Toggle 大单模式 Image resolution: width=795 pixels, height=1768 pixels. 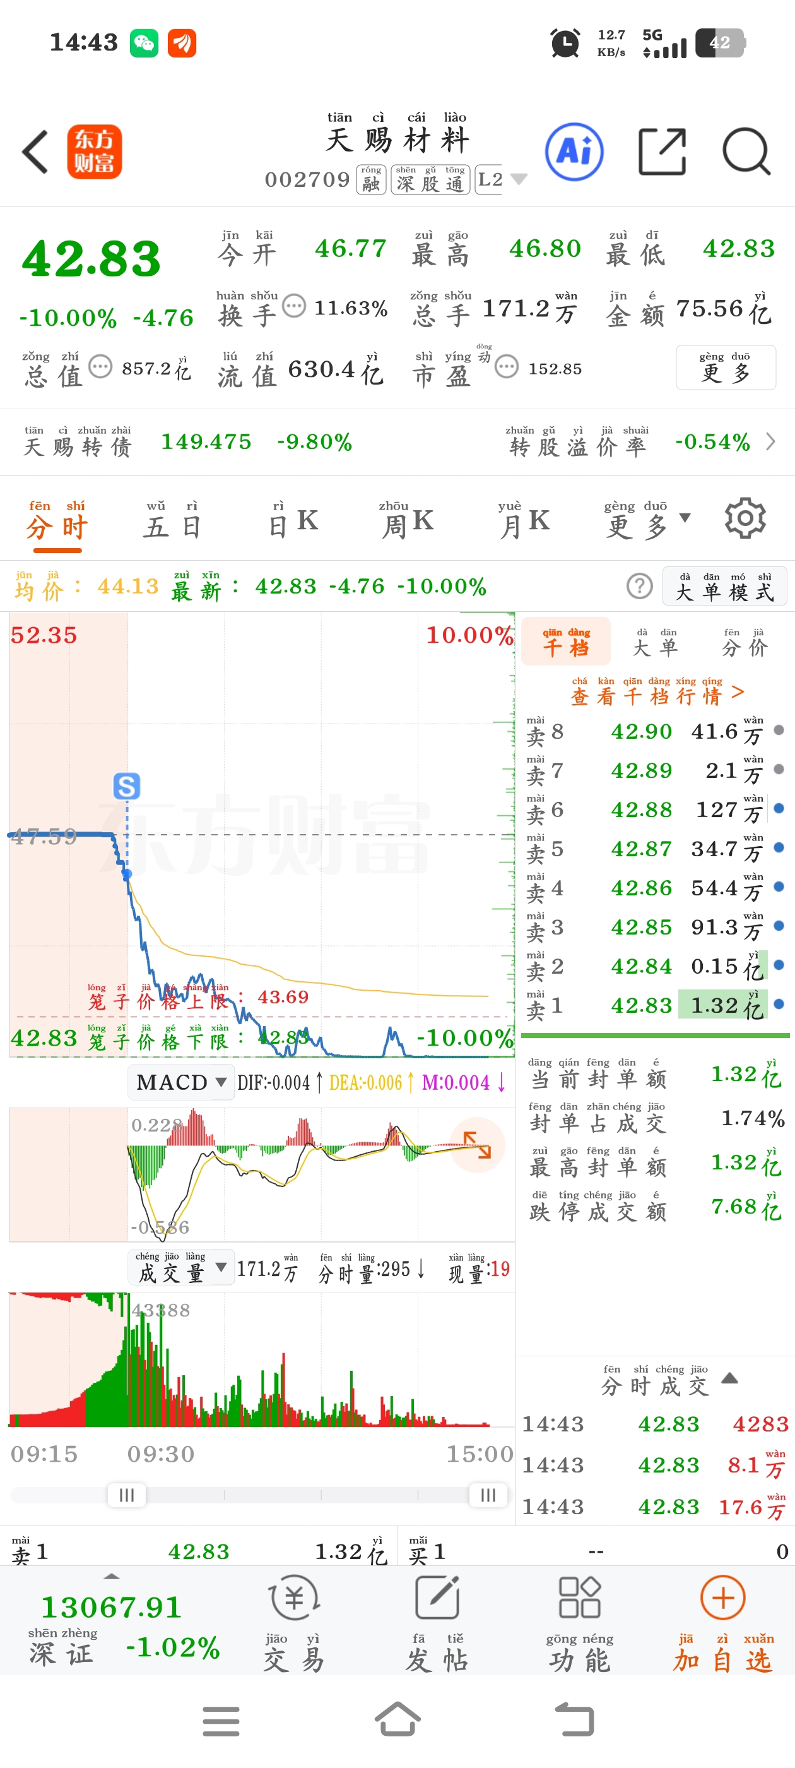(724, 586)
